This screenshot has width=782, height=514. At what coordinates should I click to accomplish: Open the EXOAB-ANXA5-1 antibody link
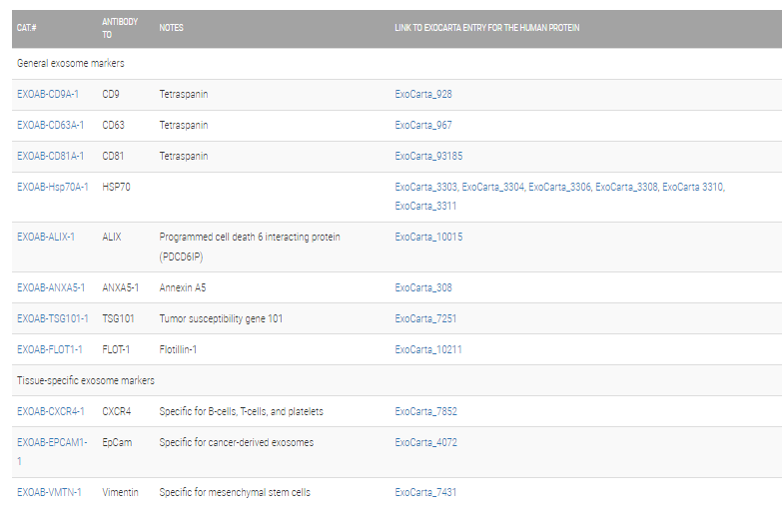pyautogui.click(x=51, y=288)
